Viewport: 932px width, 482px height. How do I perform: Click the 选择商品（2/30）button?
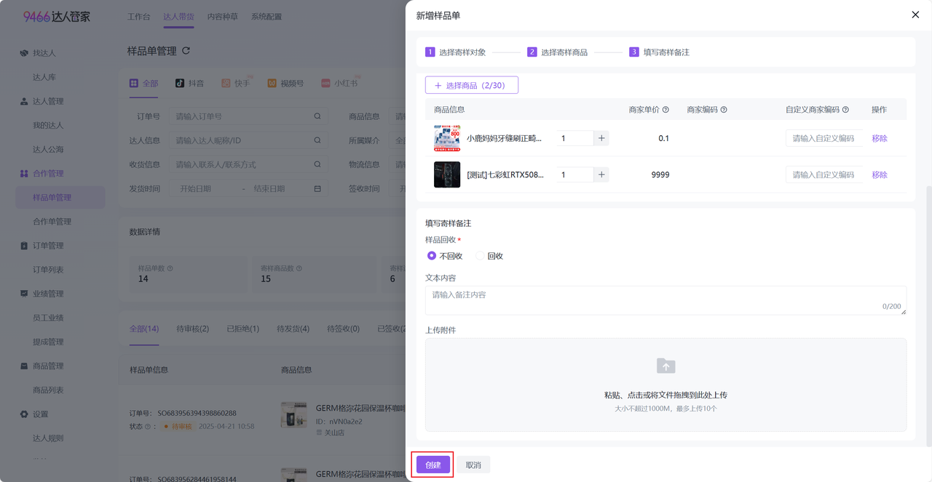pos(472,85)
